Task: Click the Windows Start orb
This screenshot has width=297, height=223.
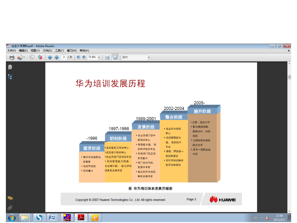Action: tap(12, 218)
